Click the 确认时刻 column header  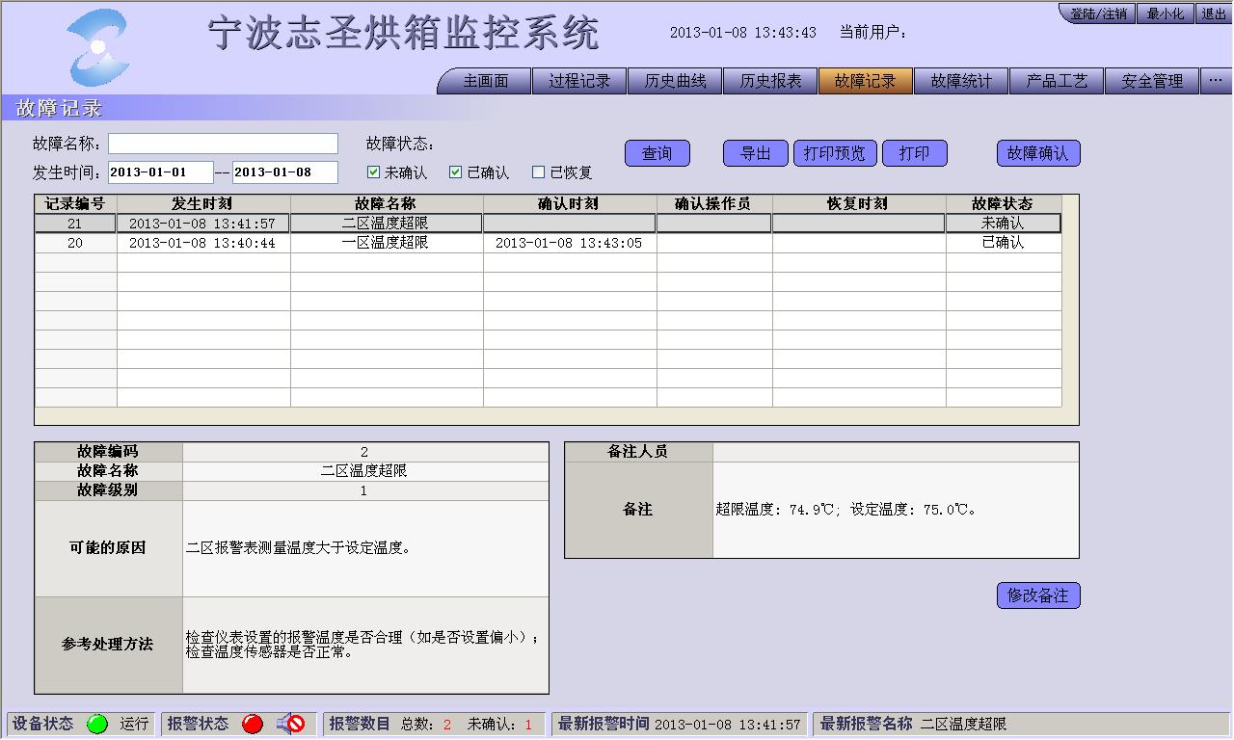click(x=570, y=204)
